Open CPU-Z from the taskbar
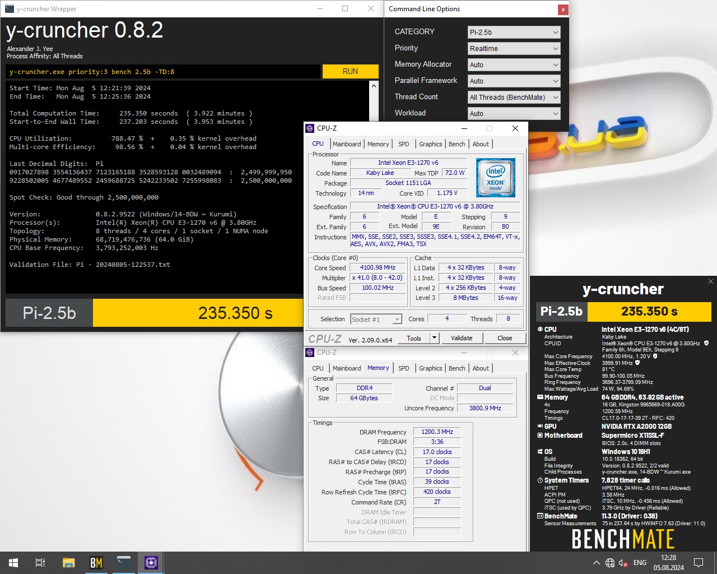Image resolution: width=717 pixels, height=574 pixels. point(151,563)
